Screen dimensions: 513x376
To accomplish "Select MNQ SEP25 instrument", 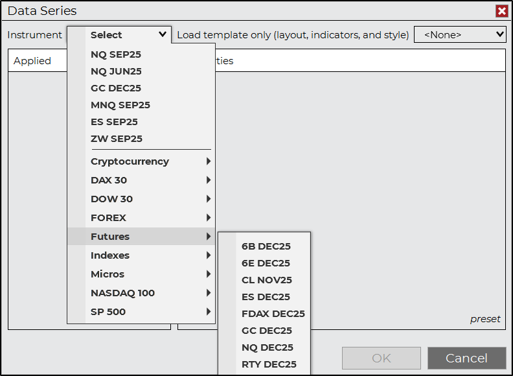I will click(141, 105).
